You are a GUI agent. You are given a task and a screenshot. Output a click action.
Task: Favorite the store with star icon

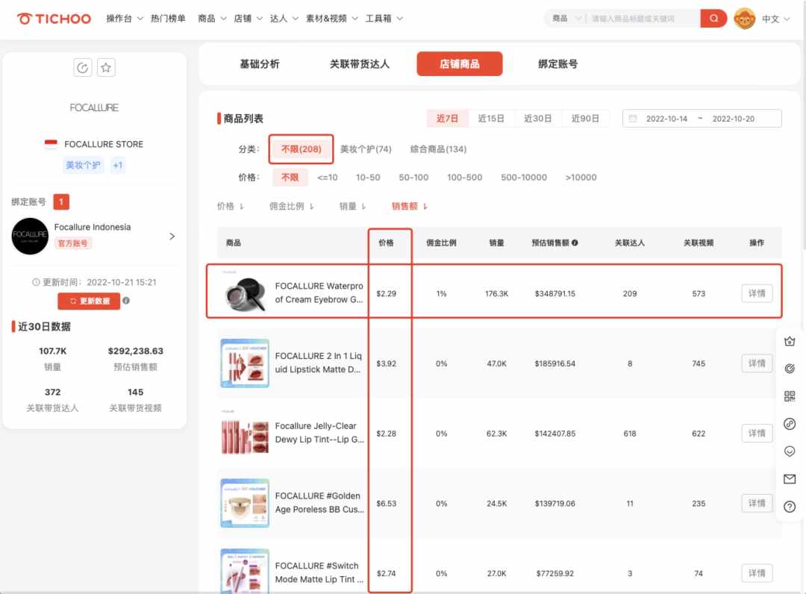pyautogui.click(x=106, y=67)
